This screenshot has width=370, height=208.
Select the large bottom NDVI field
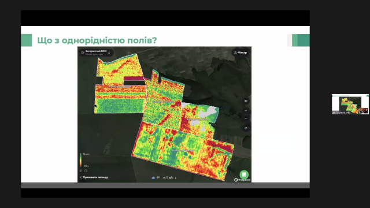[x=183, y=151]
